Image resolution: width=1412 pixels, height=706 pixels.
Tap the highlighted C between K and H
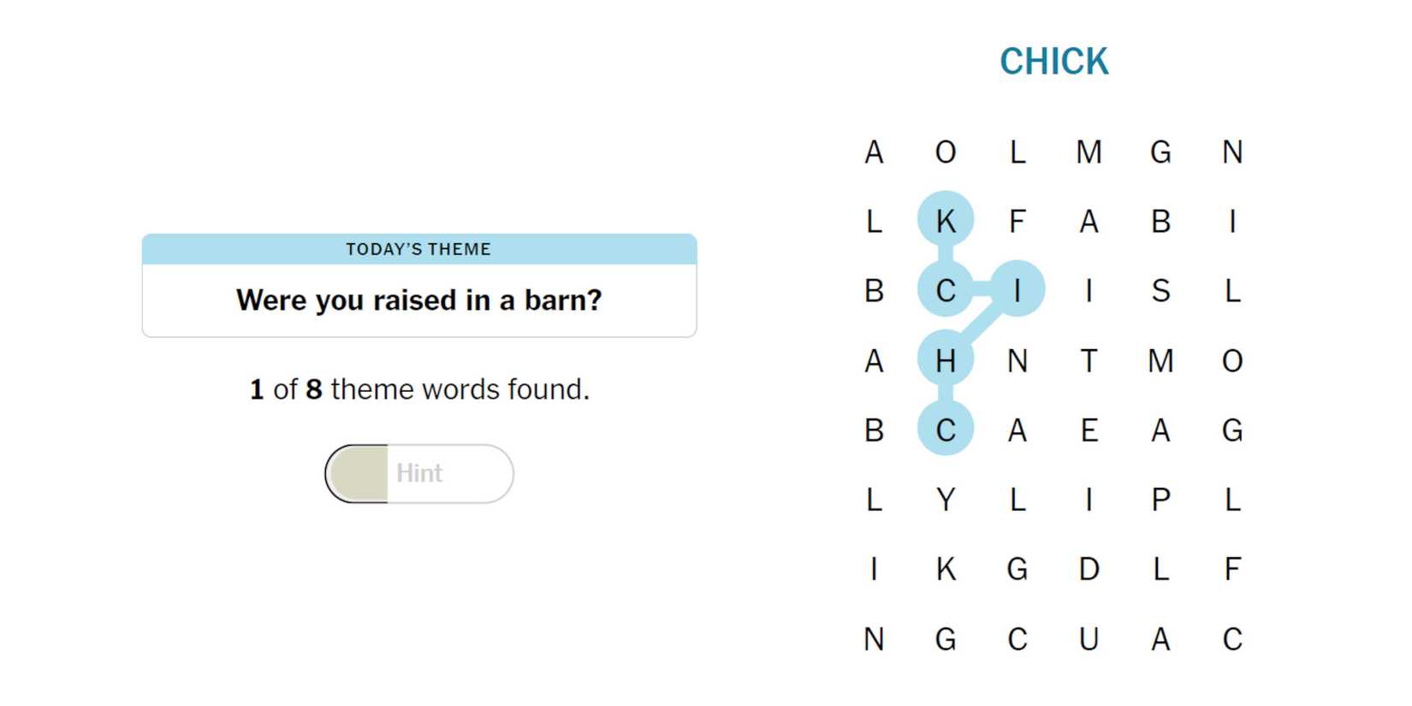[945, 290]
